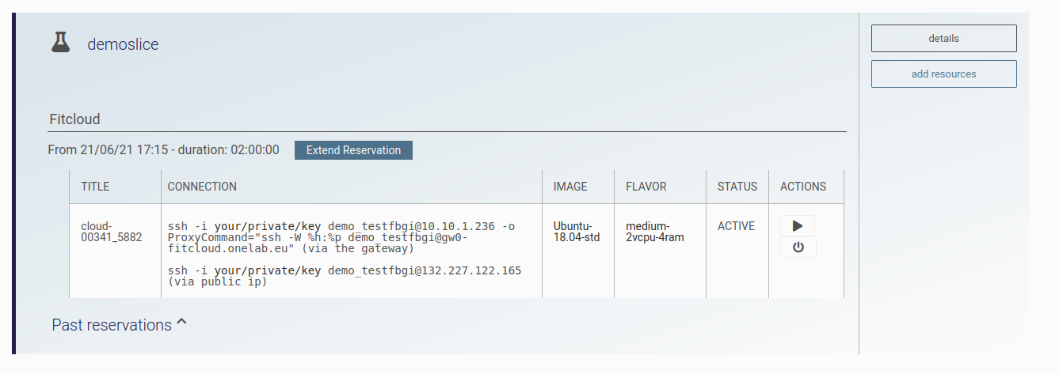Collapse the Past reservations chevron
The image size is (1059, 374).
(181, 323)
